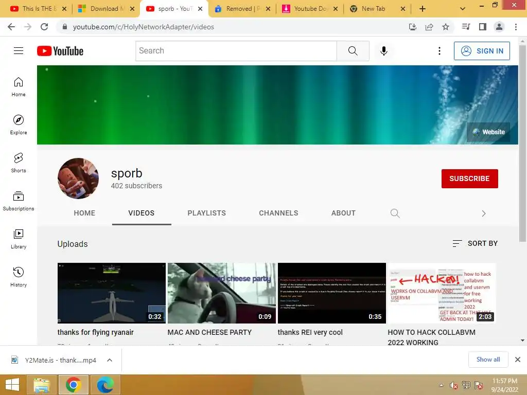Go to Home in the sidebar
This screenshot has height=395, width=527.
[19, 87]
